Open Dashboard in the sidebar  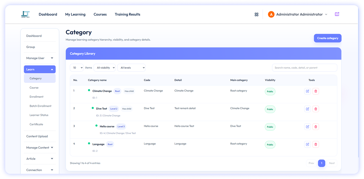pos(34,36)
